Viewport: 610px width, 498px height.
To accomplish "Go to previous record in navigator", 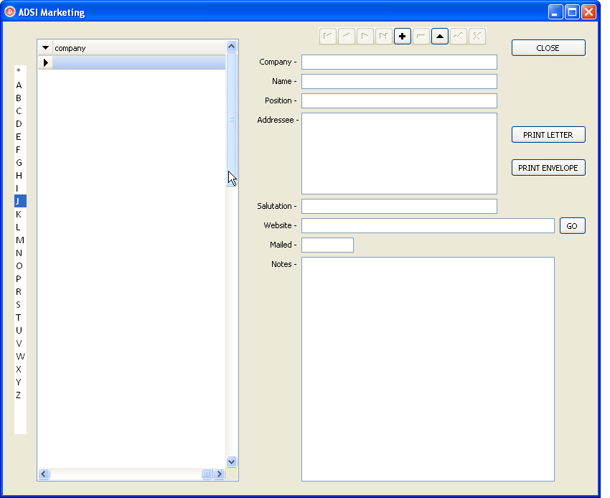I will point(347,36).
